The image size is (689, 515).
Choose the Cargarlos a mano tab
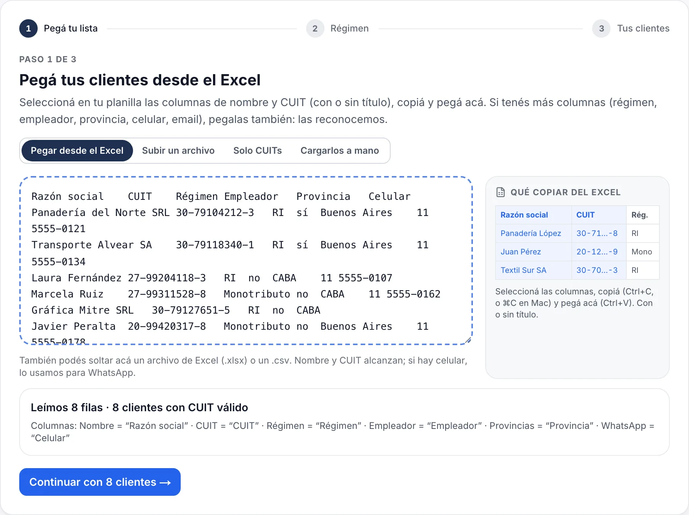point(340,151)
